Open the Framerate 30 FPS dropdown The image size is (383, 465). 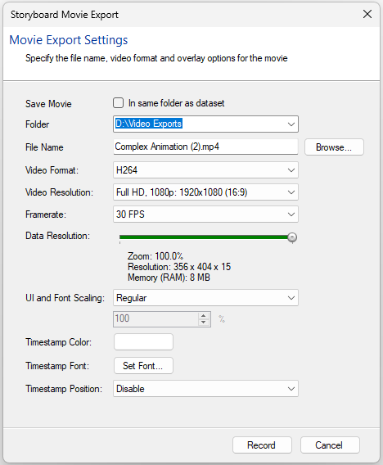click(205, 214)
